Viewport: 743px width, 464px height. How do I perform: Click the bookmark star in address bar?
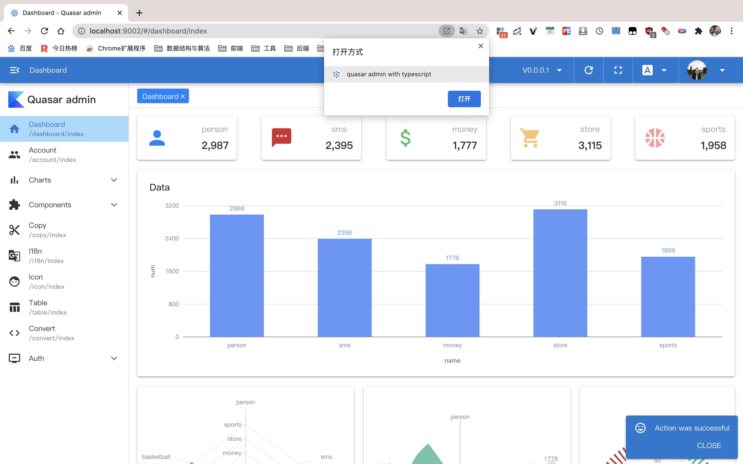point(480,31)
